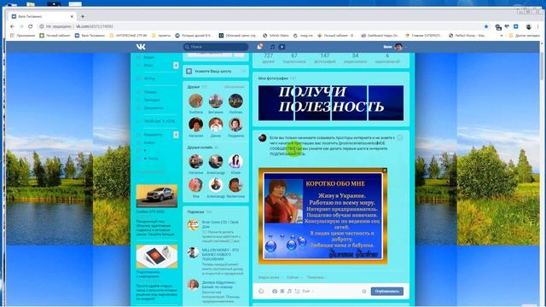Open the 54 videos counter

tap(355, 58)
